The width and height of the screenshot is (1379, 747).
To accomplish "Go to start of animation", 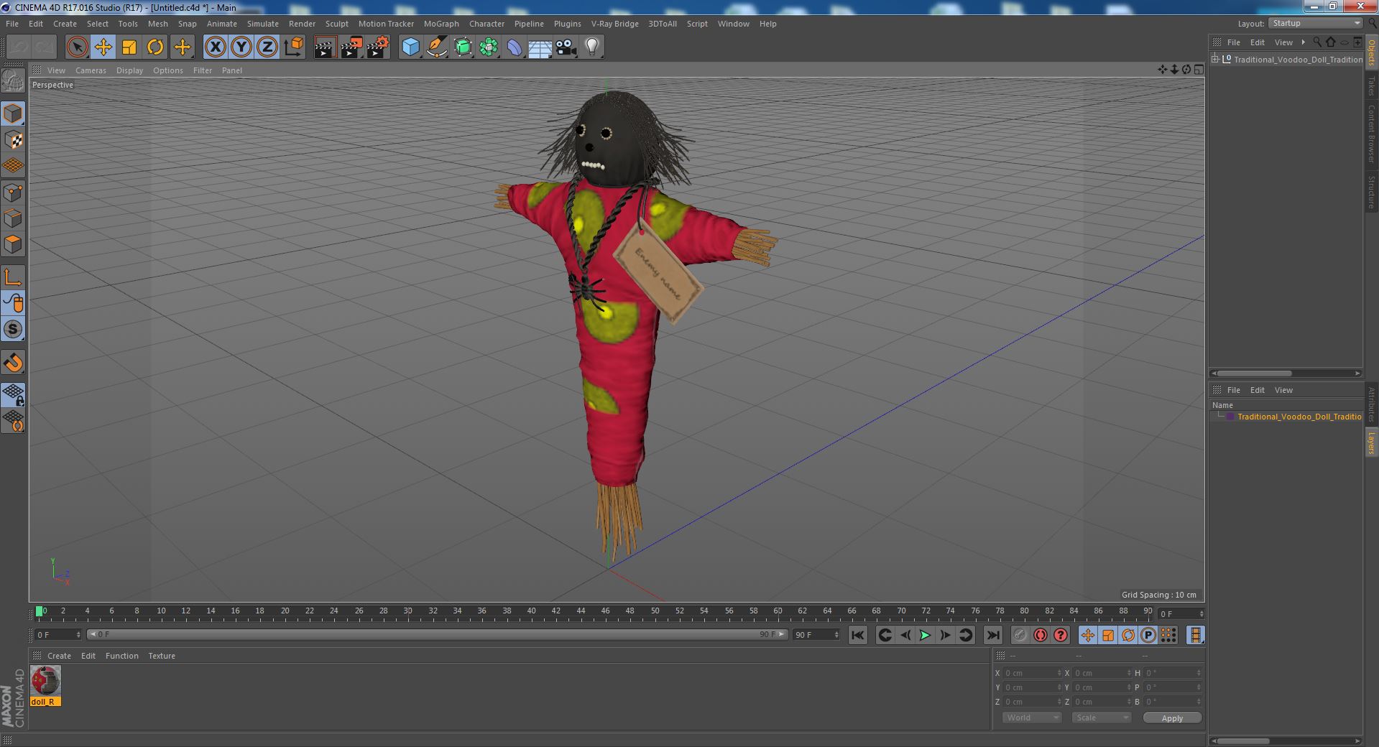I will [857, 635].
